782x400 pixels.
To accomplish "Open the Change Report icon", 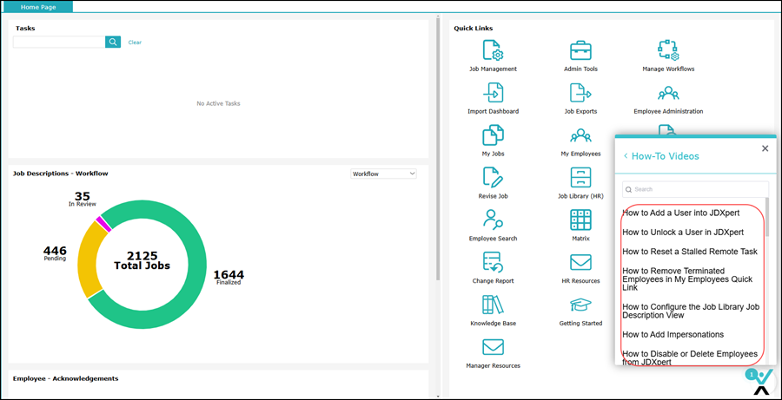I will tap(493, 262).
